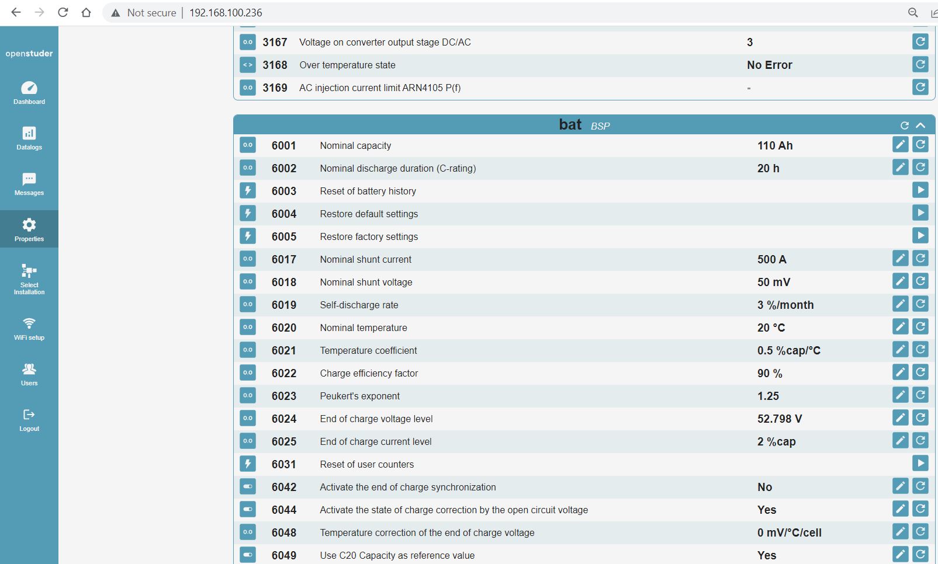This screenshot has width=938, height=564.
Task: Refresh Use C20 Capacity 6049
Action: click(920, 555)
